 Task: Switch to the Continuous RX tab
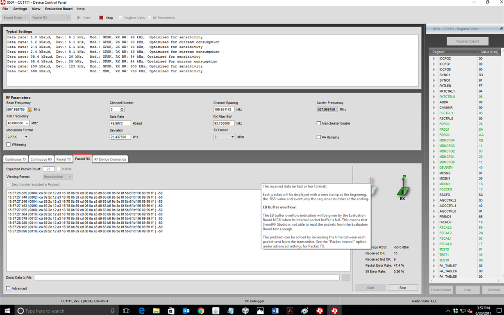pos(41,159)
